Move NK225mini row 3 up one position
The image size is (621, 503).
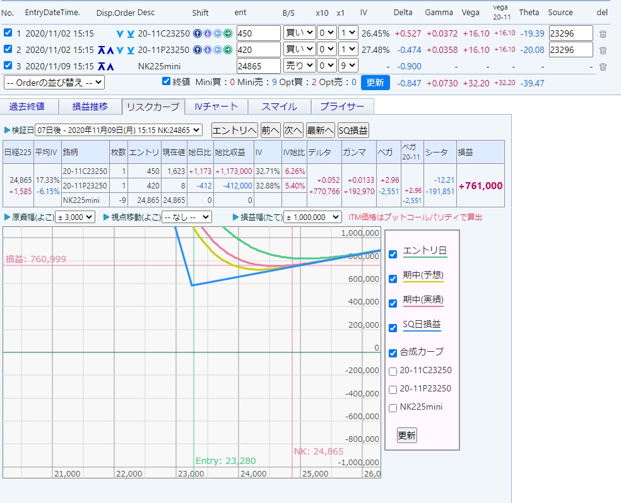point(110,66)
